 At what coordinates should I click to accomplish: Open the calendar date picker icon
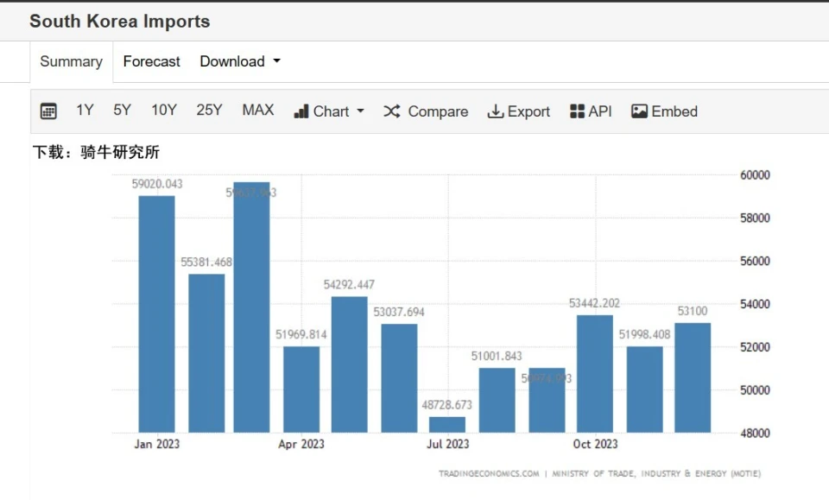click(48, 111)
